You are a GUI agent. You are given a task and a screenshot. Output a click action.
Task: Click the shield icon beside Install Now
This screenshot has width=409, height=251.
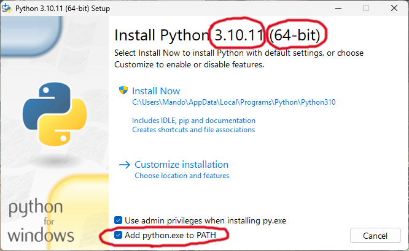(123, 91)
